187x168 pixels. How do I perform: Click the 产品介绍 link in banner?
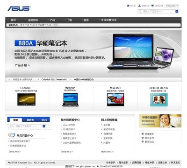click(22, 65)
